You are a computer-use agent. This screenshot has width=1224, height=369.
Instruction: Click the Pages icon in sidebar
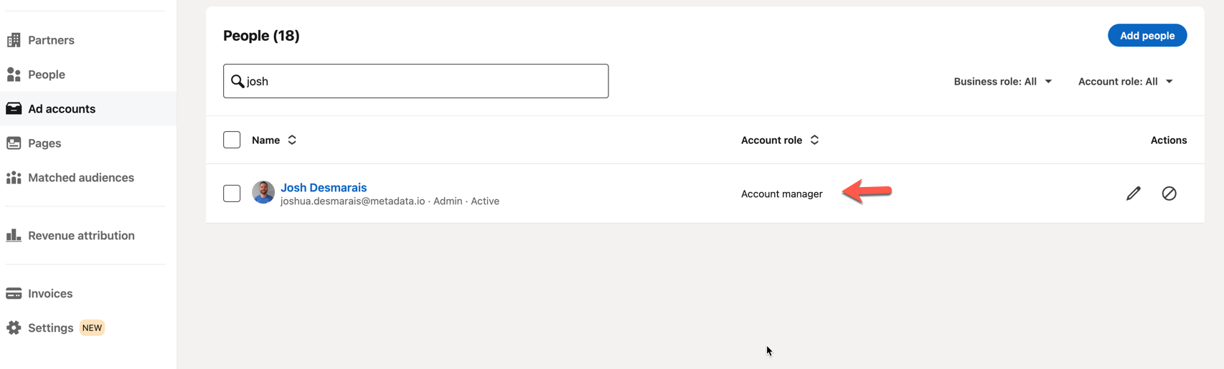(14, 143)
